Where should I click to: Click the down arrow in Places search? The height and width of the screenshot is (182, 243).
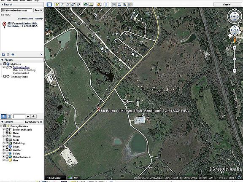[x=33, y=116]
